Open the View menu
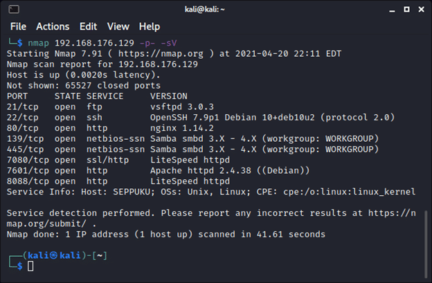 tap(118, 26)
